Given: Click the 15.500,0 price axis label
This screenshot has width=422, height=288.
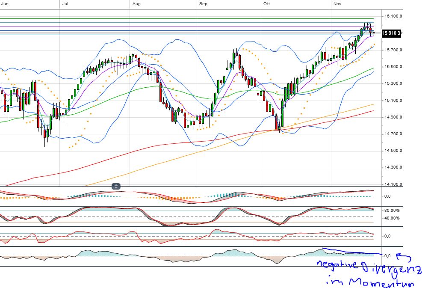Looking at the screenshot, I should 393,67.
